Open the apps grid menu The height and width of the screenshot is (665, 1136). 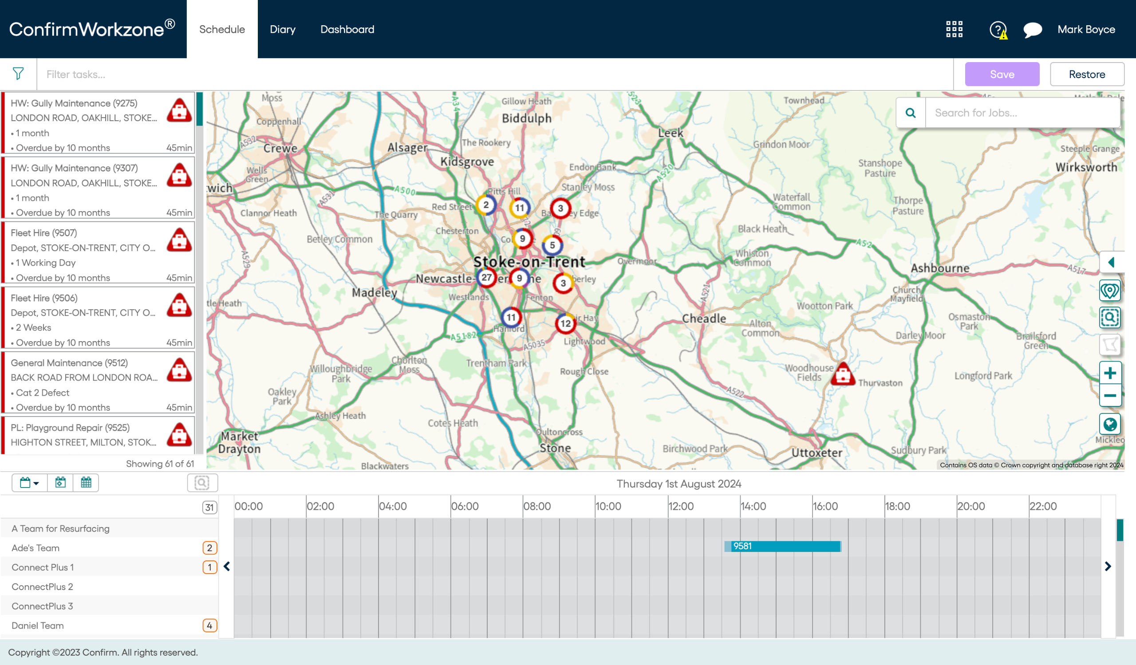pyautogui.click(x=954, y=29)
